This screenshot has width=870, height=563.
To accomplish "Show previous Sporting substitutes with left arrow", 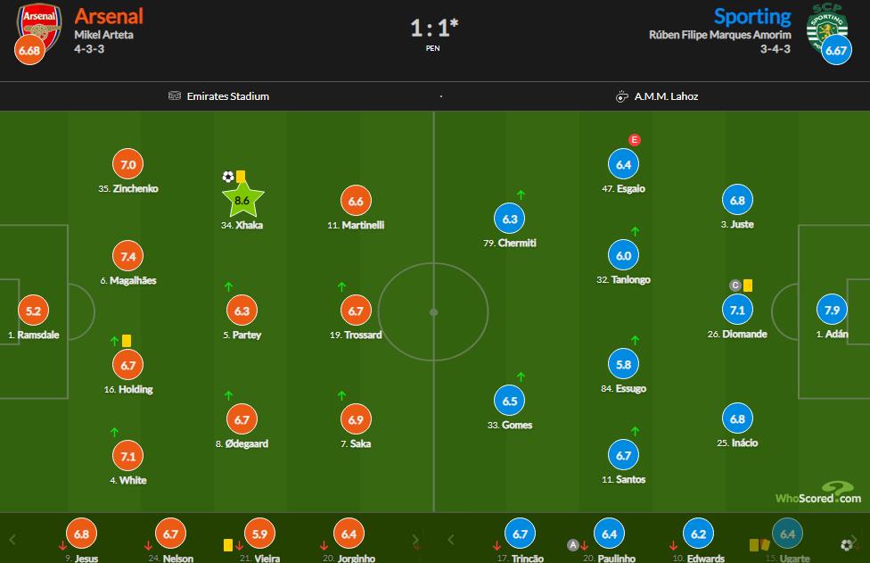I will (x=451, y=540).
